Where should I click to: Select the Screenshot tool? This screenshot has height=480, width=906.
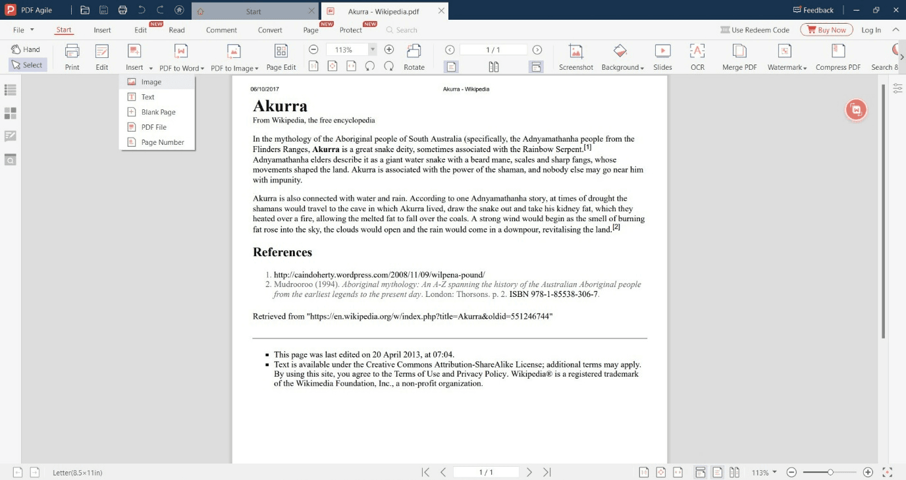pos(576,57)
